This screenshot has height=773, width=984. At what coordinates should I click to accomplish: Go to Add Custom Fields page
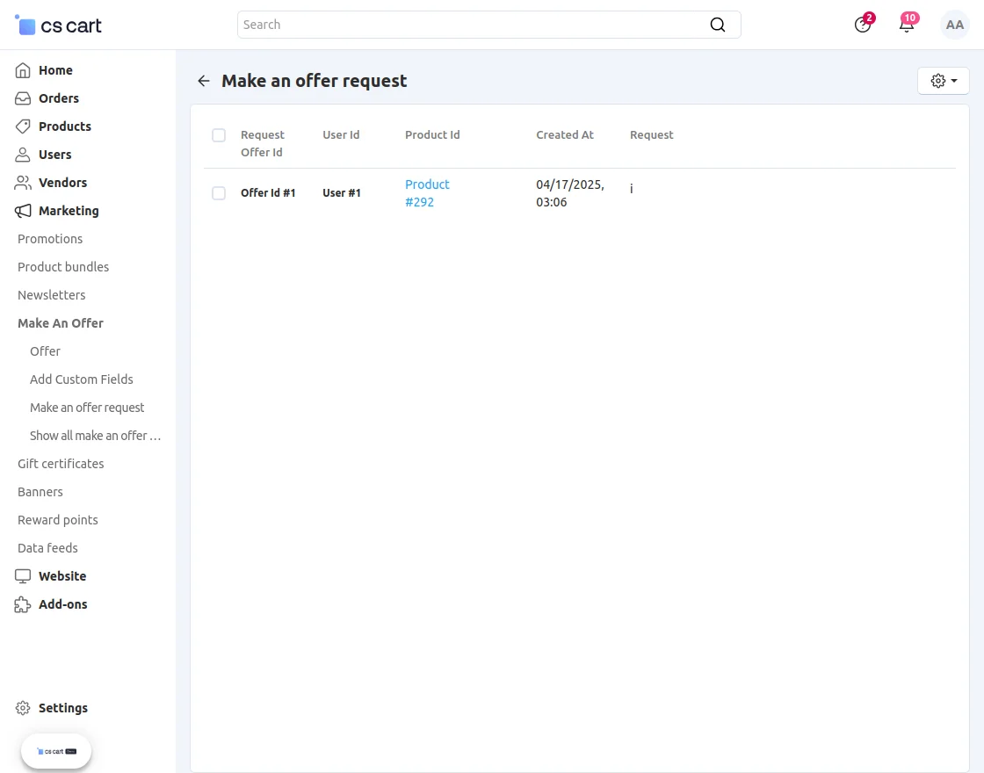(82, 379)
